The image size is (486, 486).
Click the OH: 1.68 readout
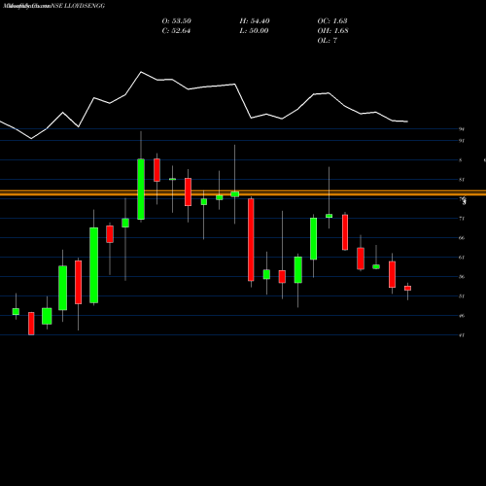tap(333, 31)
